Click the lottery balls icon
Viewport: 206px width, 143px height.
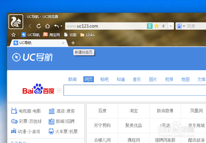point(14,121)
